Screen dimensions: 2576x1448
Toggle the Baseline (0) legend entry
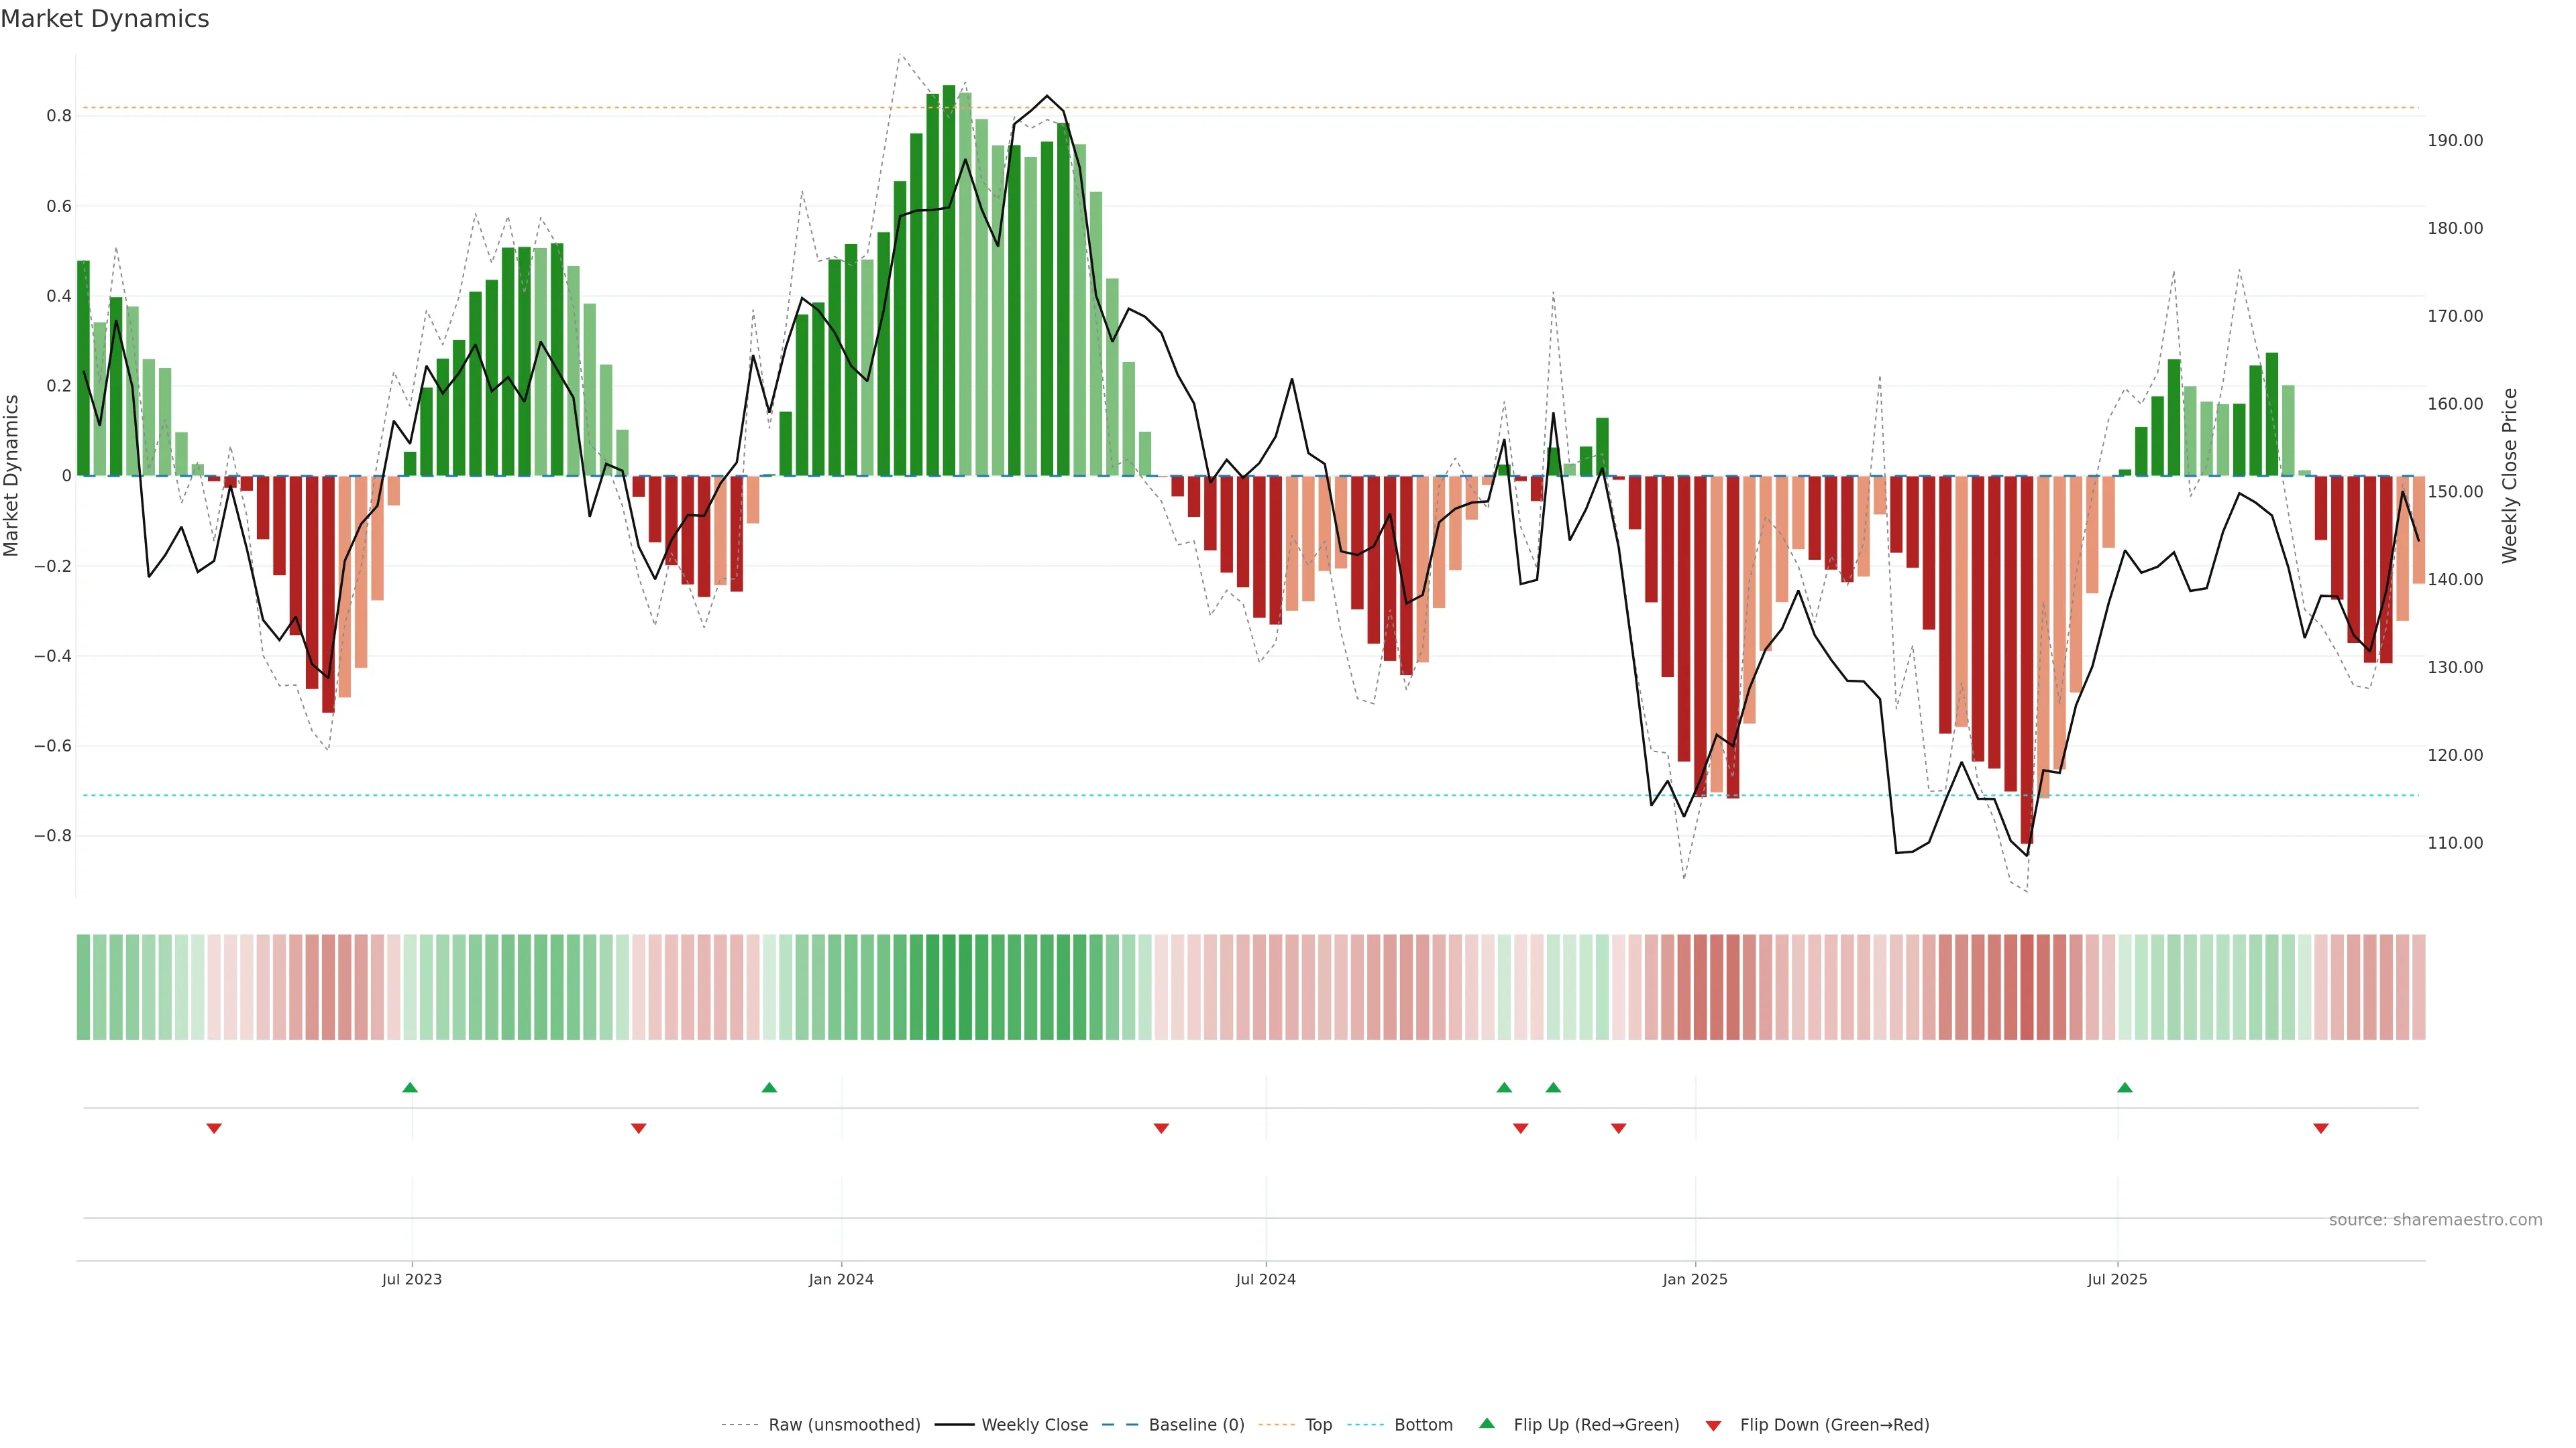(1196, 1425)
